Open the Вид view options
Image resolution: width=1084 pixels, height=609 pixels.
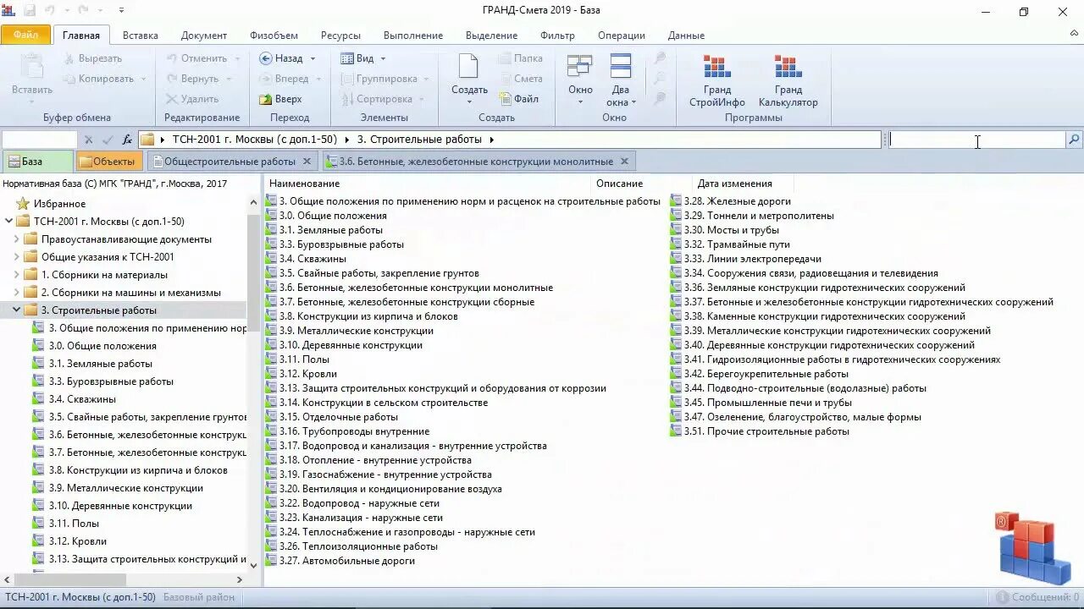[363, 58]
